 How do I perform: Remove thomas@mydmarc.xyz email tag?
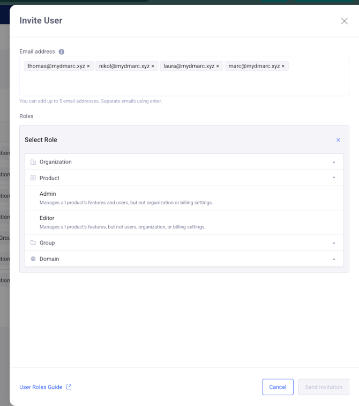(x=88, y=66)
